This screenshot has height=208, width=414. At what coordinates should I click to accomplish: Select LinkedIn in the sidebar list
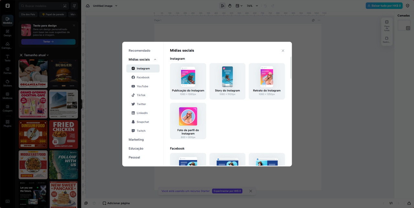tap(143, 113)
